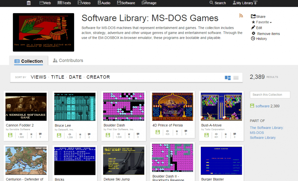Switch to list view using the lines icon
This screenshot has height=181, width=298.
[236, 77]
